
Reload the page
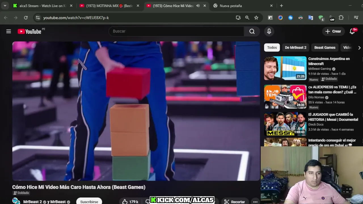point(26,18)
